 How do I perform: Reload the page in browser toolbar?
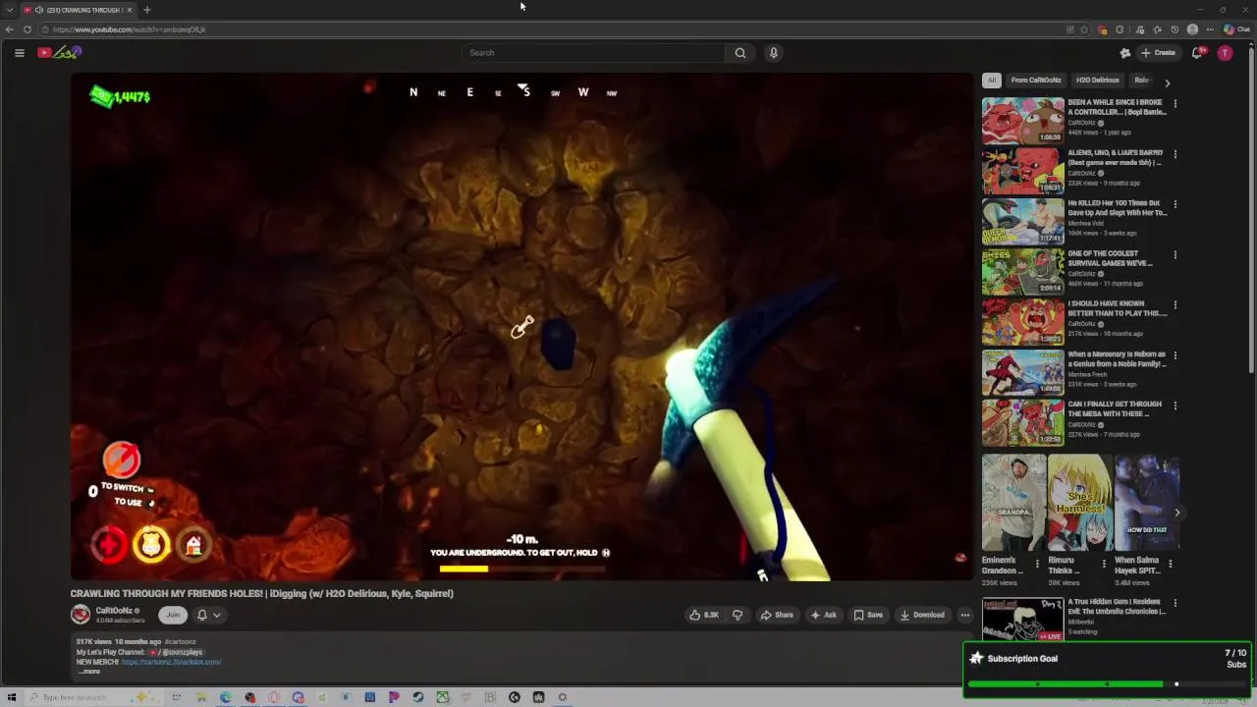(27, 29)
